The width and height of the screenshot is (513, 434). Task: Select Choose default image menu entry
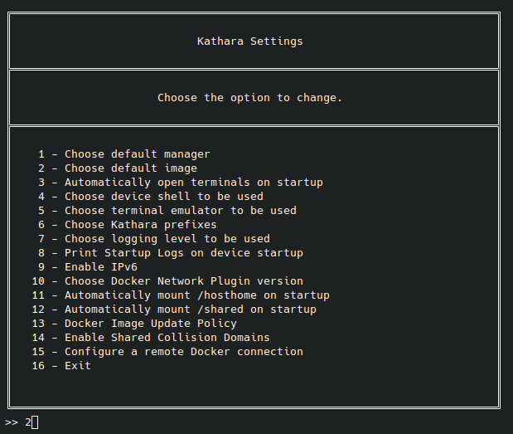(x=130, y=168)
